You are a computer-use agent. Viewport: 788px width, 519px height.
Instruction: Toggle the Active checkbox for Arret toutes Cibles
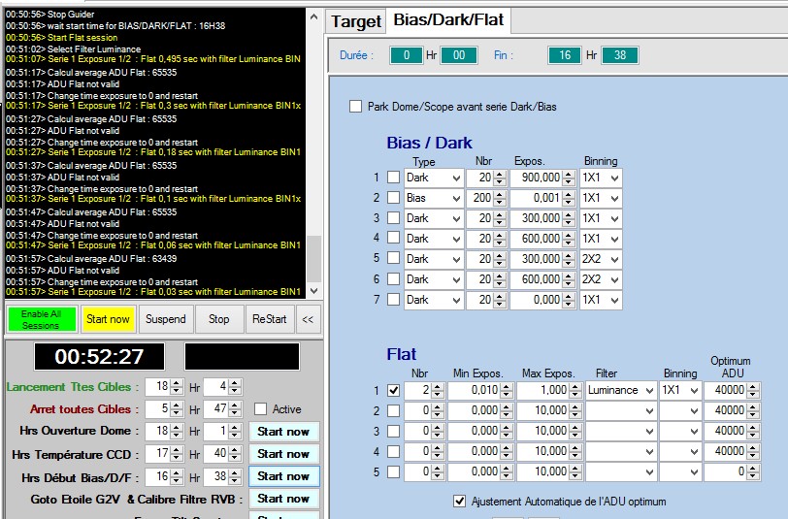tap(260, 409)
